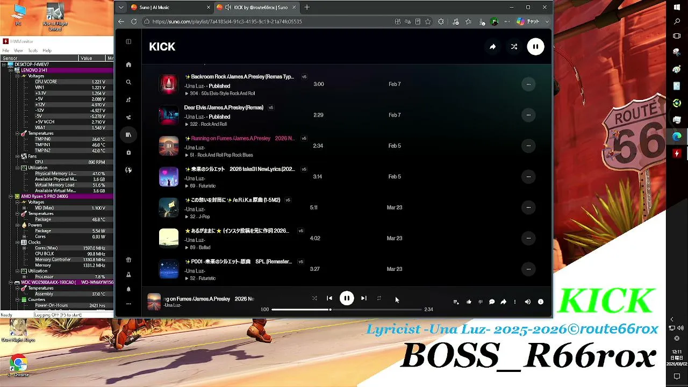
Task: Open options for Dear Elvis track
Action: point(528,115)
